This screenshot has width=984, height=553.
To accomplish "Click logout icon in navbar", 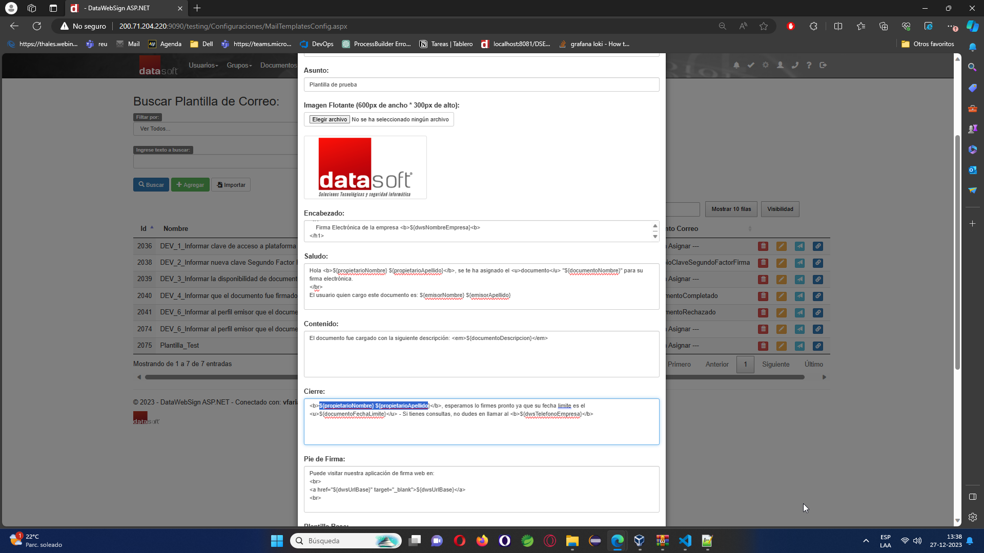I will pos(823,65).
